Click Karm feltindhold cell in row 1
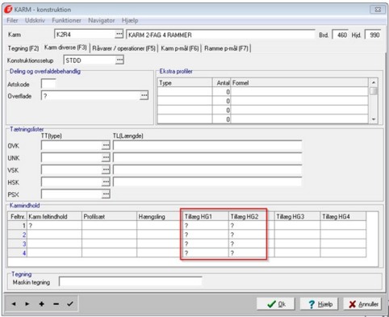This screenshot has width=389, height=317. pos(54,226)
